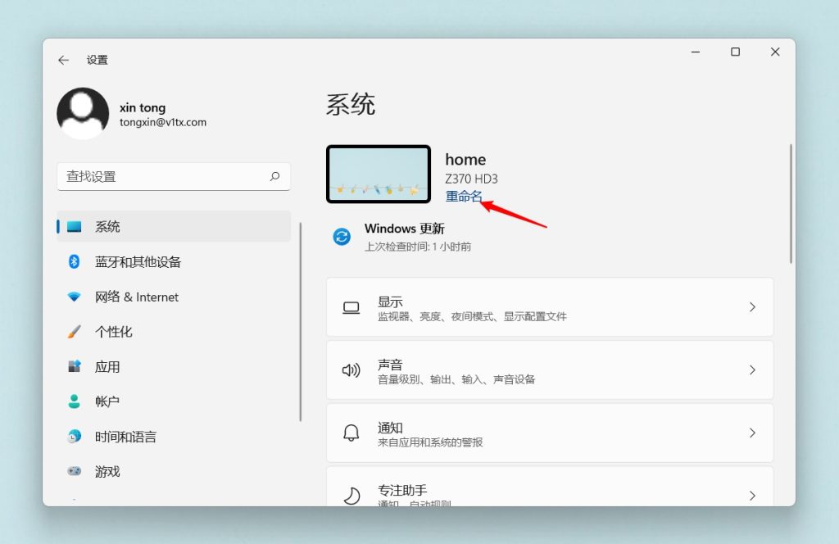Screen dimensions: 839x544
Task: Open the 专注助手 card
Action: click(x=550, y=487)
